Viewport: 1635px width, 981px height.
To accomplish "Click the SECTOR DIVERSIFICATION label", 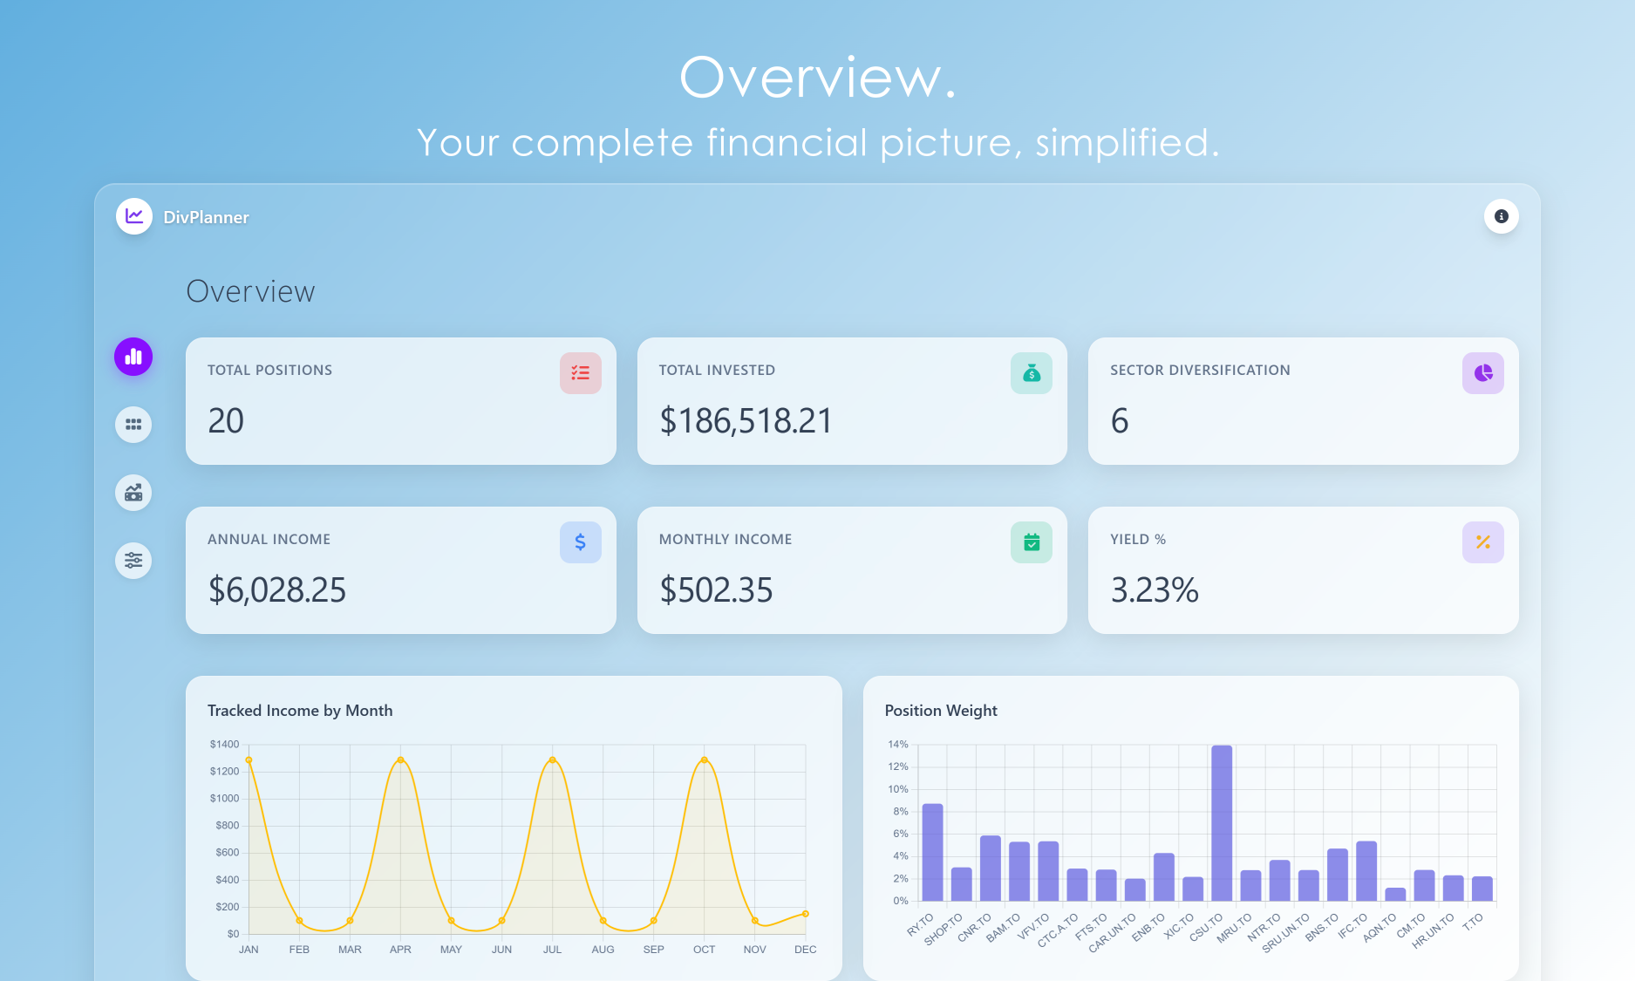I will [x=1200, y=370].
